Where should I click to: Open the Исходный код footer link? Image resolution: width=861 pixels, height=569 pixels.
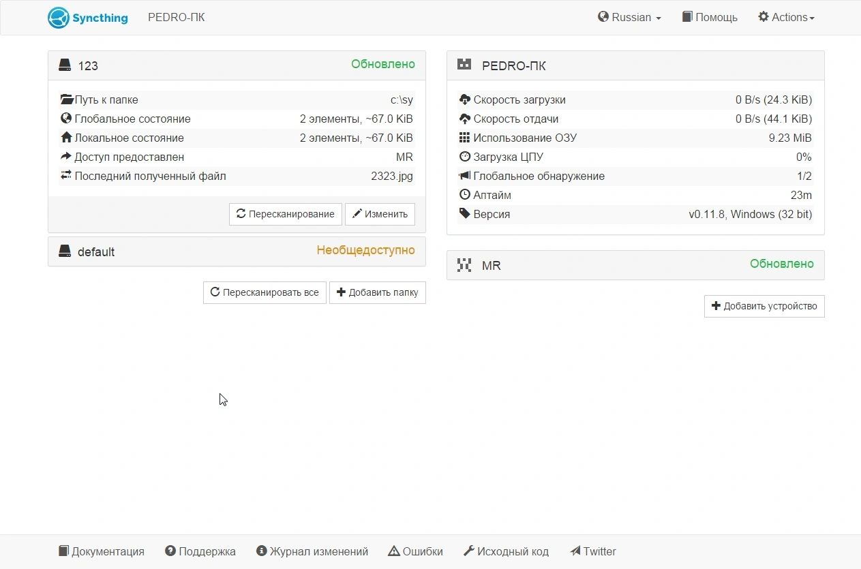(x=506, y=551)
